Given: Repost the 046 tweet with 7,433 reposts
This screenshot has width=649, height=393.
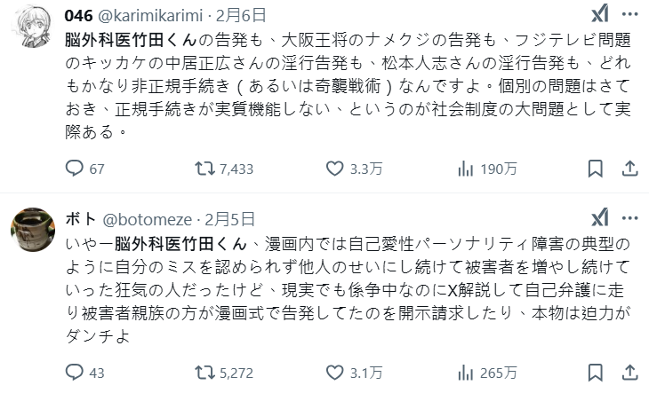Looking at the screenshot, I should (x=204, y=169).
